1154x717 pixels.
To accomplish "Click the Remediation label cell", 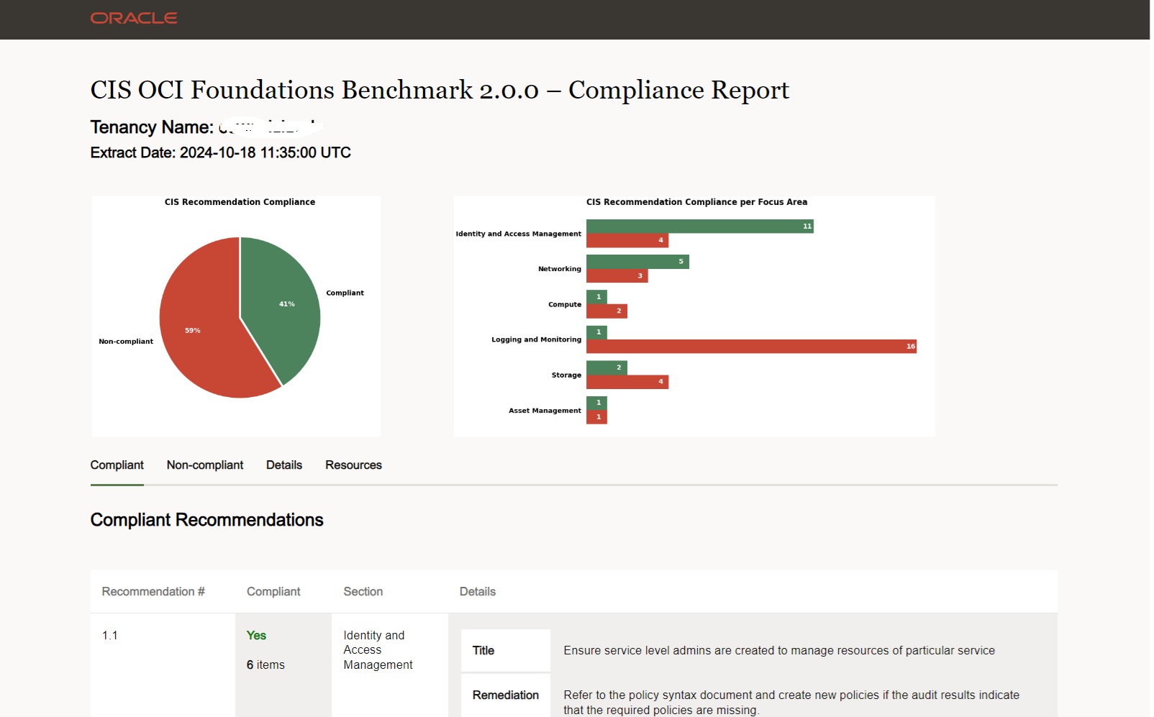I will click(x=505, y=695).
